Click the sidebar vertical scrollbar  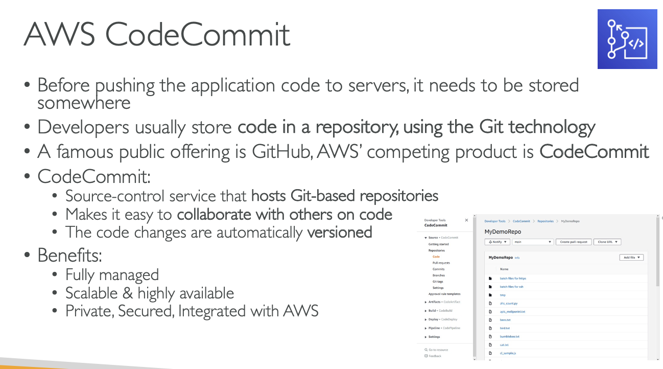pos(475,286)
